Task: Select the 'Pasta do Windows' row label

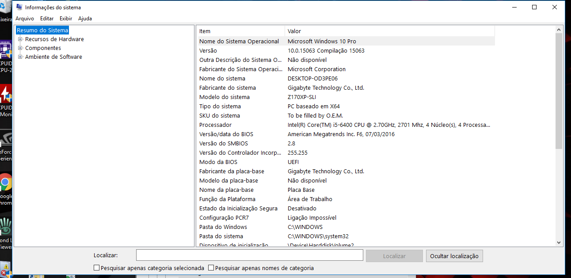Action: click(x=223, y=227)
